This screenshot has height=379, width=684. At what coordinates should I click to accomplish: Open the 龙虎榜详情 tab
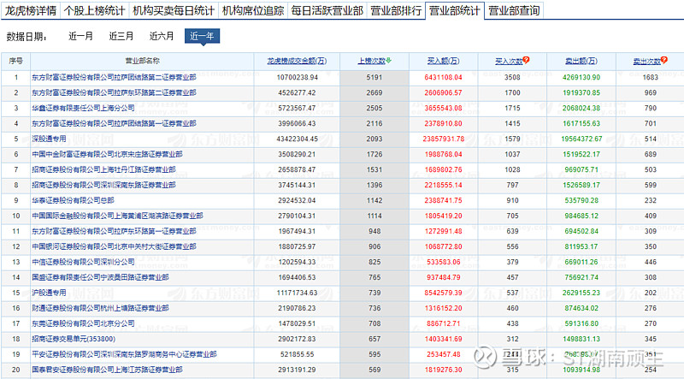tap(30, 10)
